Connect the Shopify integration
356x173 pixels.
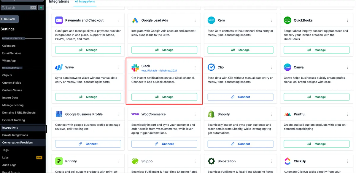(x=240, y=144)
